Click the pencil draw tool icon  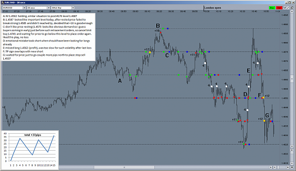coord(288,8)
